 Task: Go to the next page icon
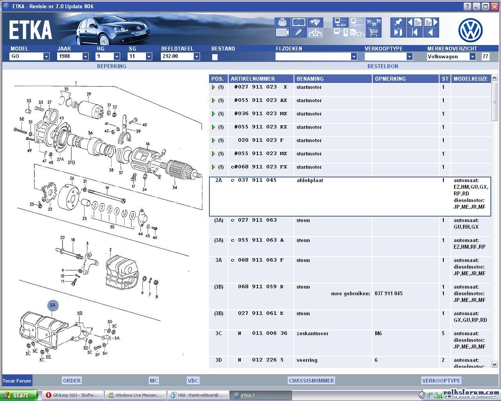pyautogui.click(x=431, y=22)
